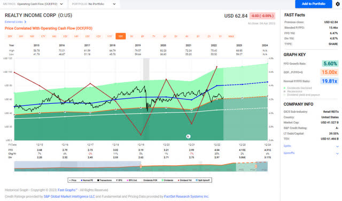Select the 1Y time range tab
Viewport: 342px width, 201px height.
click(x=220, y=36)
